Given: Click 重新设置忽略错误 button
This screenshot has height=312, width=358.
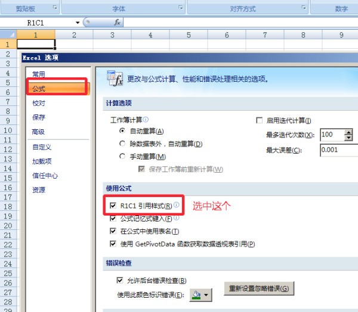Looking at the screenshot, I should click(259, 289).
